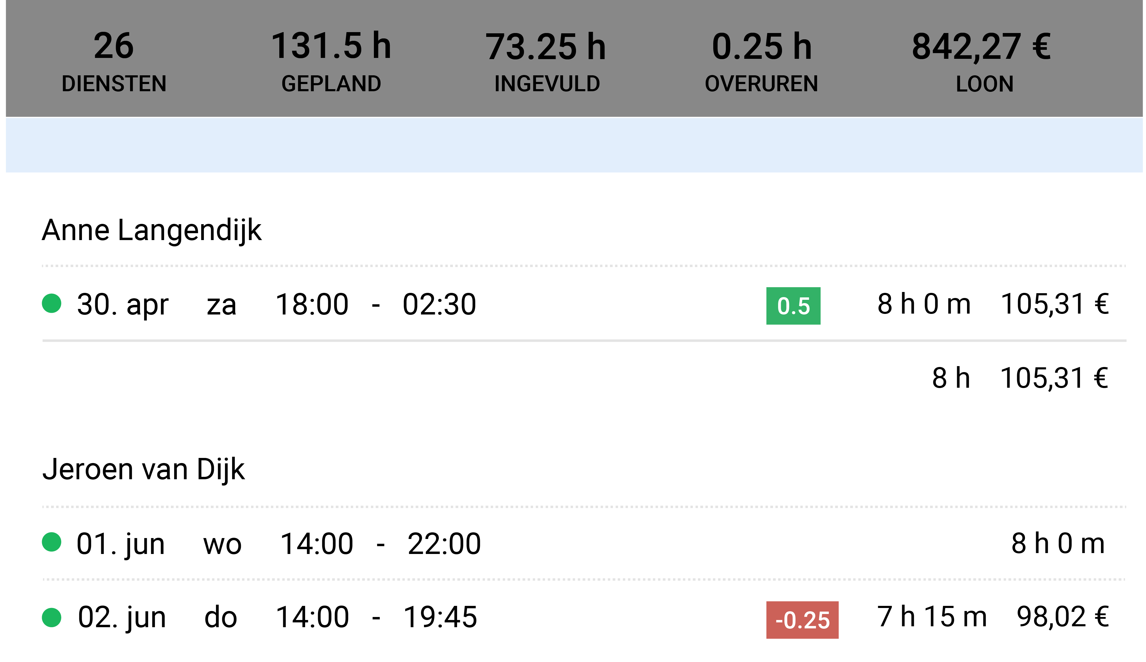Click the green status dot for 30. apr
This screenshot has height=662, width=1146.
[x=51, y=303]
